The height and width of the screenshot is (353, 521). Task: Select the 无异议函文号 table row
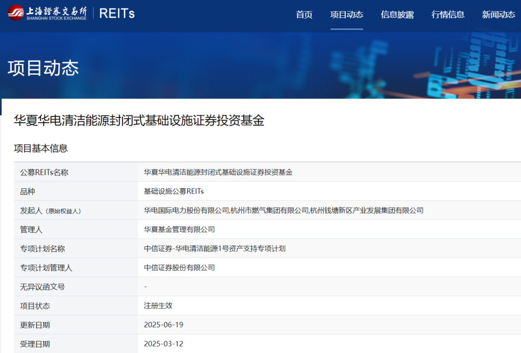[43, 286]
